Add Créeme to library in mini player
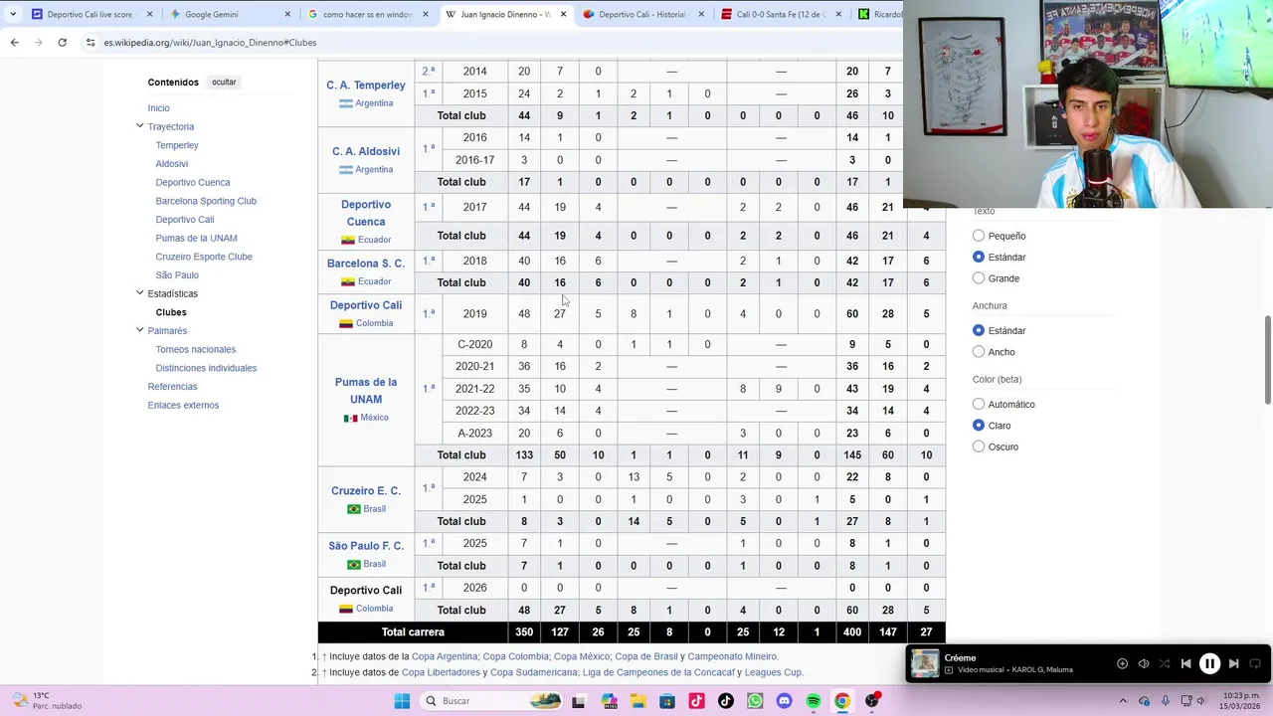Viewport: 1273px width, 716px height. [x=1122, y=663]
